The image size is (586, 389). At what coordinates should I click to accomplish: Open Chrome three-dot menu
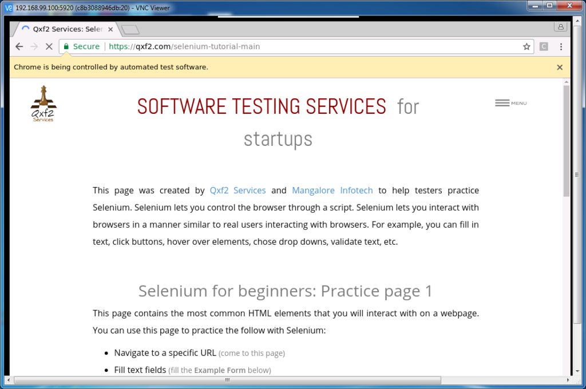(x=561, y=47)
